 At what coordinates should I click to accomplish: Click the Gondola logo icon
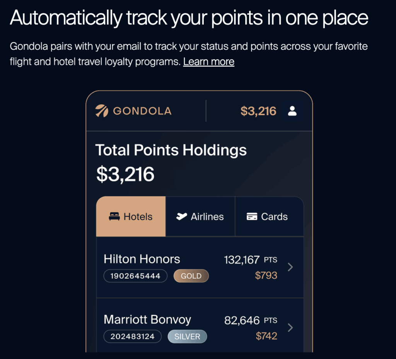point(102,111)
